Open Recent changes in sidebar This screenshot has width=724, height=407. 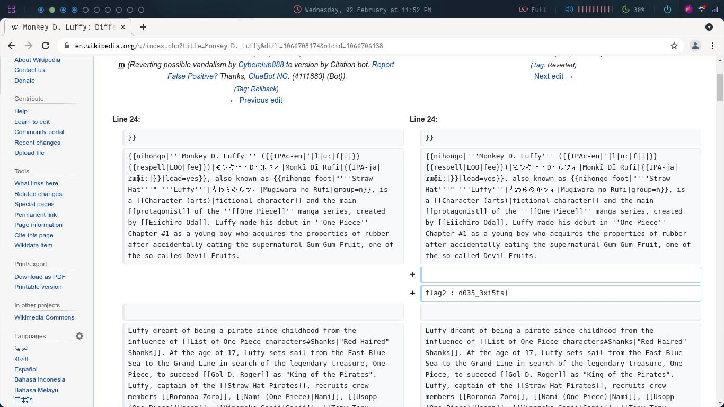click(37, 143)
